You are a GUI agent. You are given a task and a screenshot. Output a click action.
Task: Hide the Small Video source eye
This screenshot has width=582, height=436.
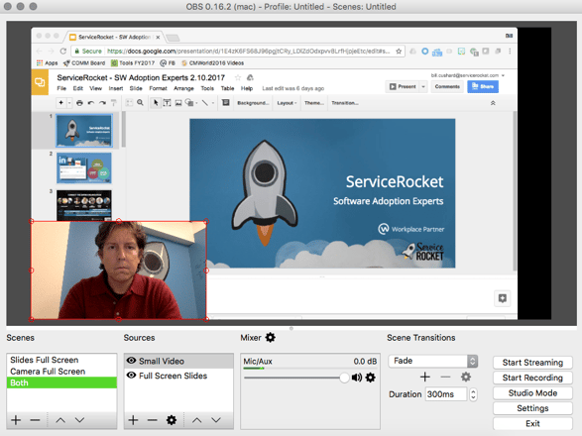(x=131, y=361)
